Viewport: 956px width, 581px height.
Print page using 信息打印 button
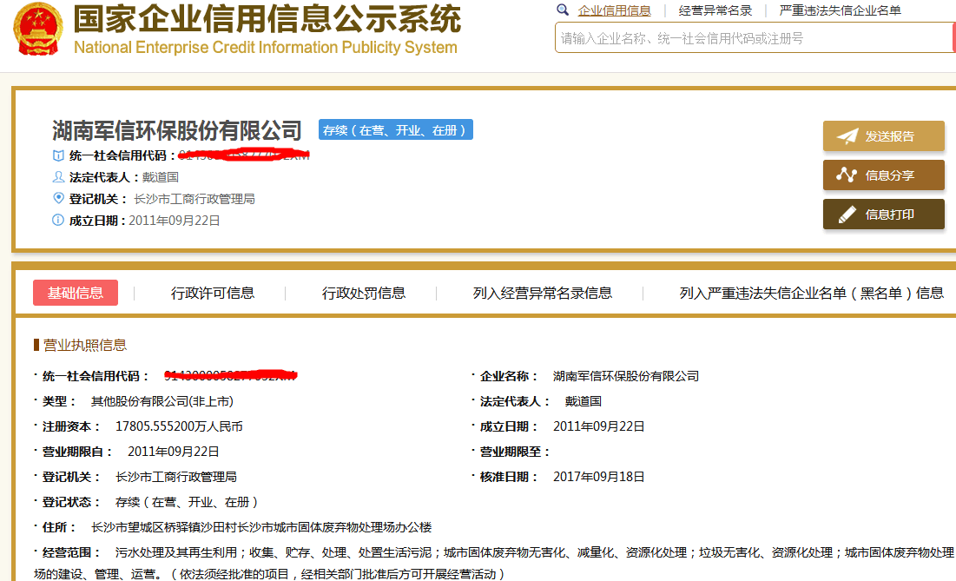click(883, 214)
